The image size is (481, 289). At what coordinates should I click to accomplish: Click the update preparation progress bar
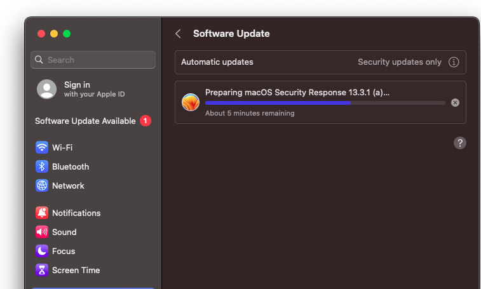tap(325, 103)
